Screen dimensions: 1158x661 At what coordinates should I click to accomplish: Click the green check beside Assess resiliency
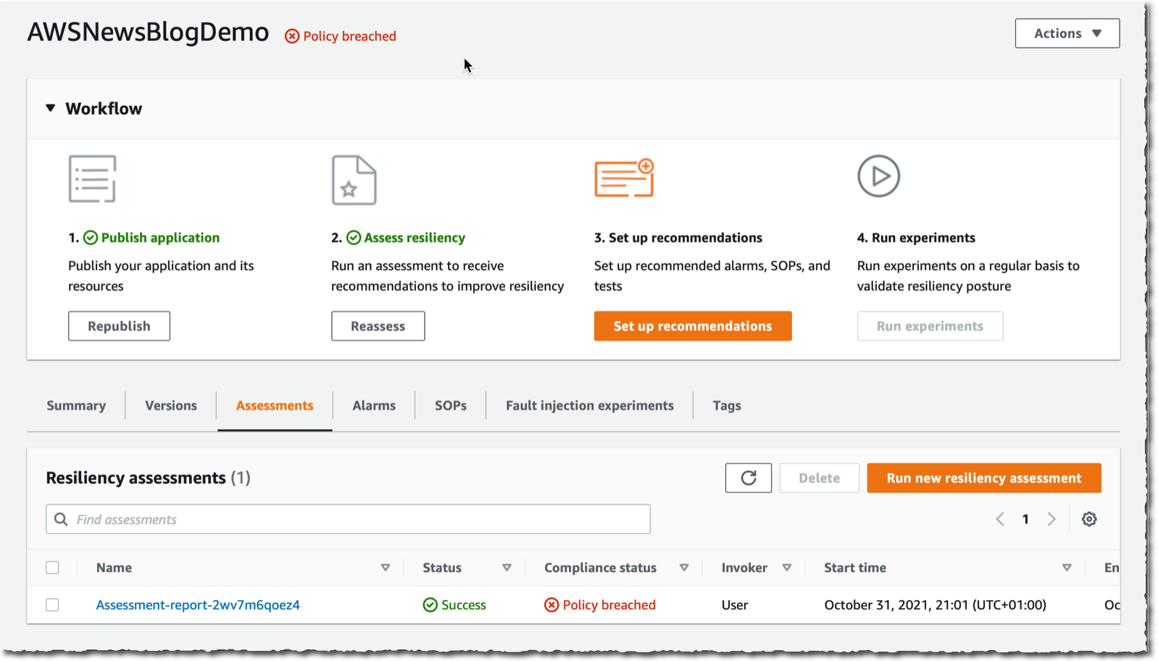(x=354, y=238)
